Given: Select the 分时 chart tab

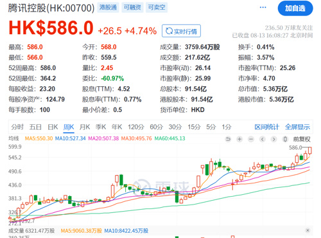Looking at the screenshot, I should click(17, 127).
